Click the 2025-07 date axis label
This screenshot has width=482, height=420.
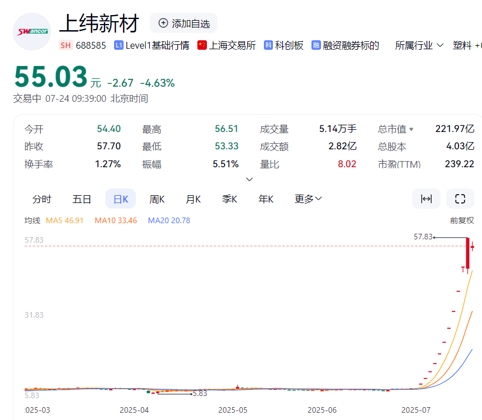pyautogui.click(x=416, y=410)
